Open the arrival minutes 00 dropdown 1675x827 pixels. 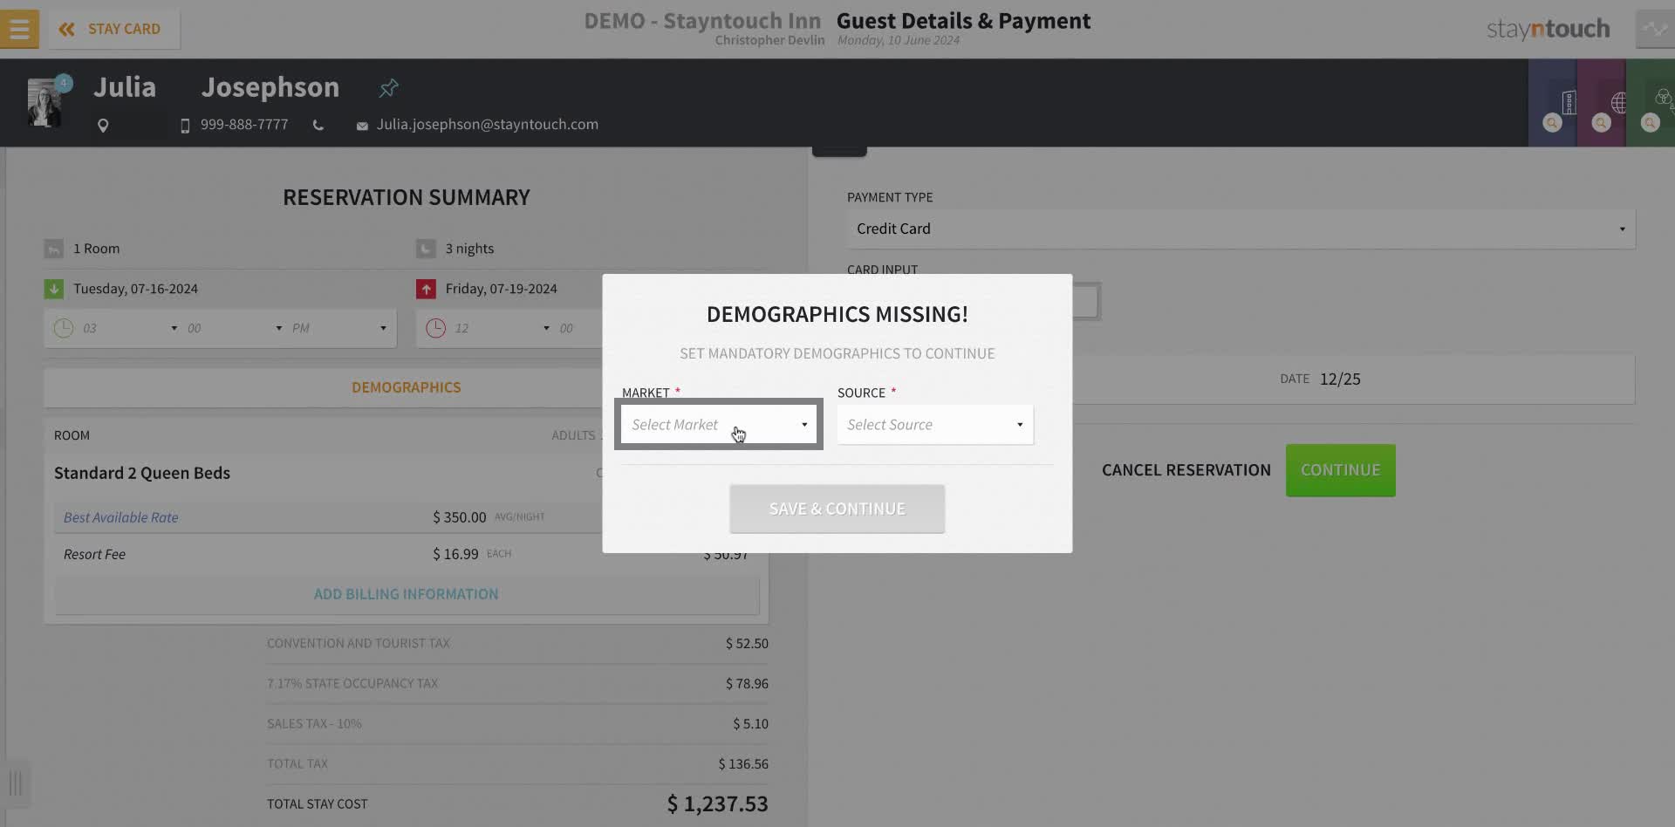point(235,328)
